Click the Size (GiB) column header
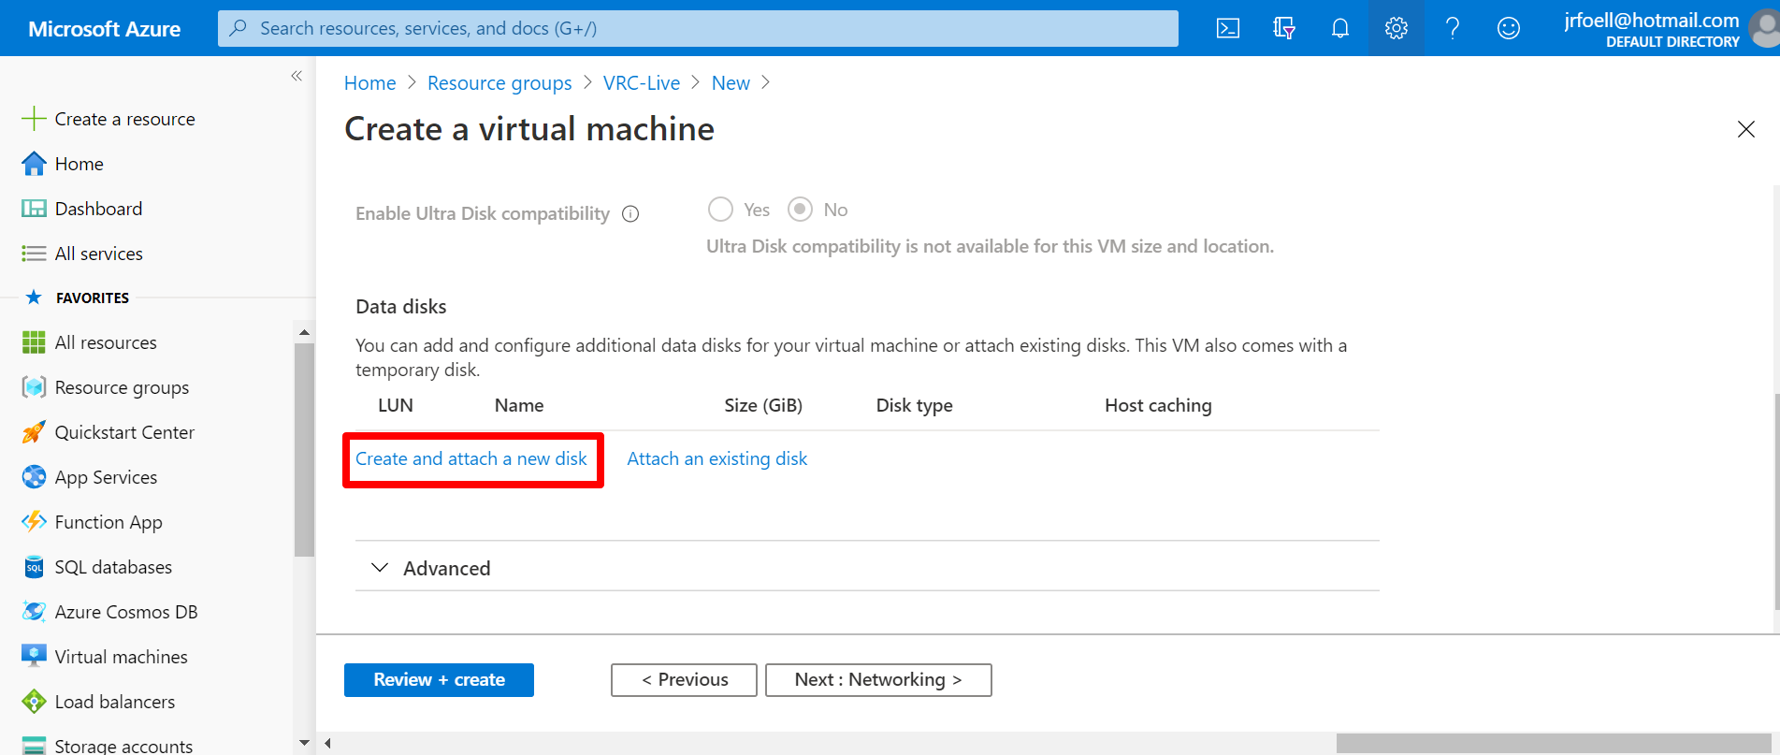The image size is (1780, 755). click(763, 405)
